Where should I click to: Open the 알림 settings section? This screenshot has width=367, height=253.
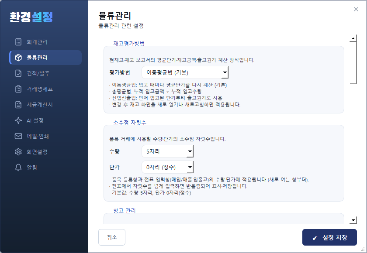click(x=45, y=168)
